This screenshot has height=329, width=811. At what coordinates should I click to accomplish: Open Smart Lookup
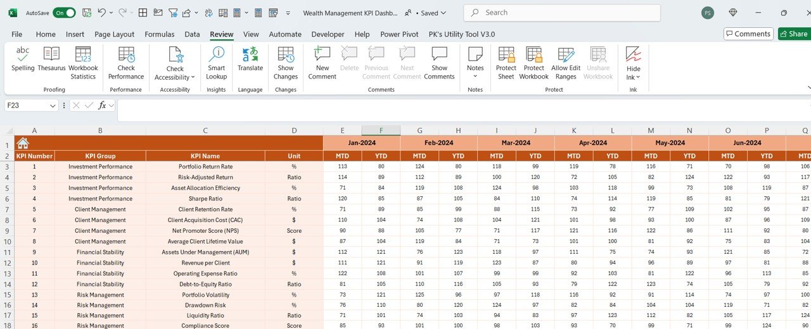point(216,63)
